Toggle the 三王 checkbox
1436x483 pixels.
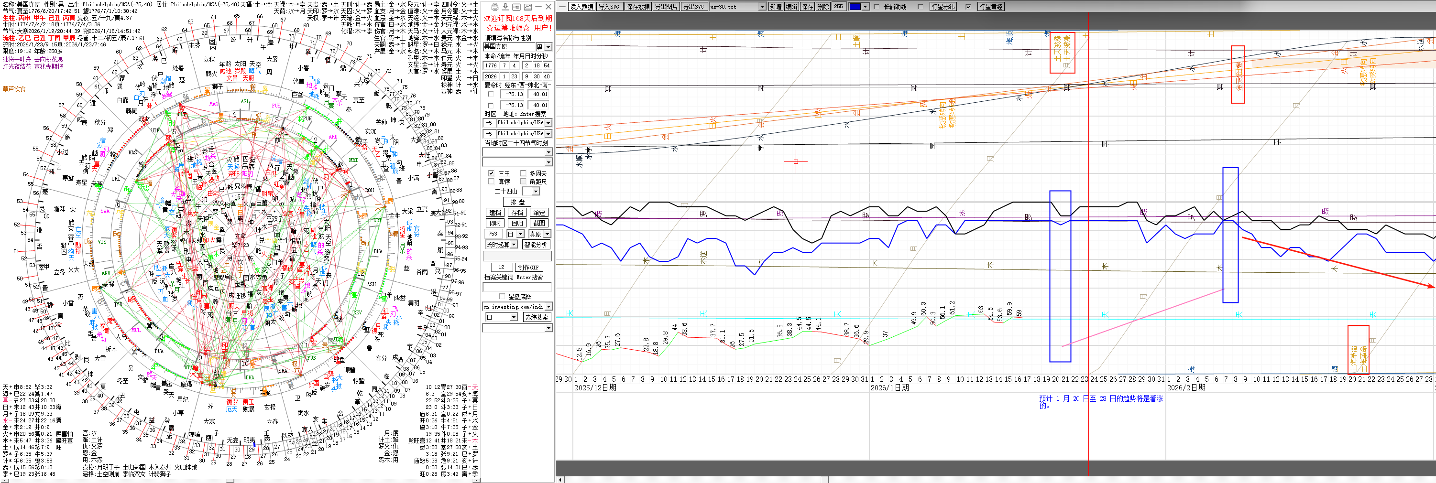[x=491, y=173]
